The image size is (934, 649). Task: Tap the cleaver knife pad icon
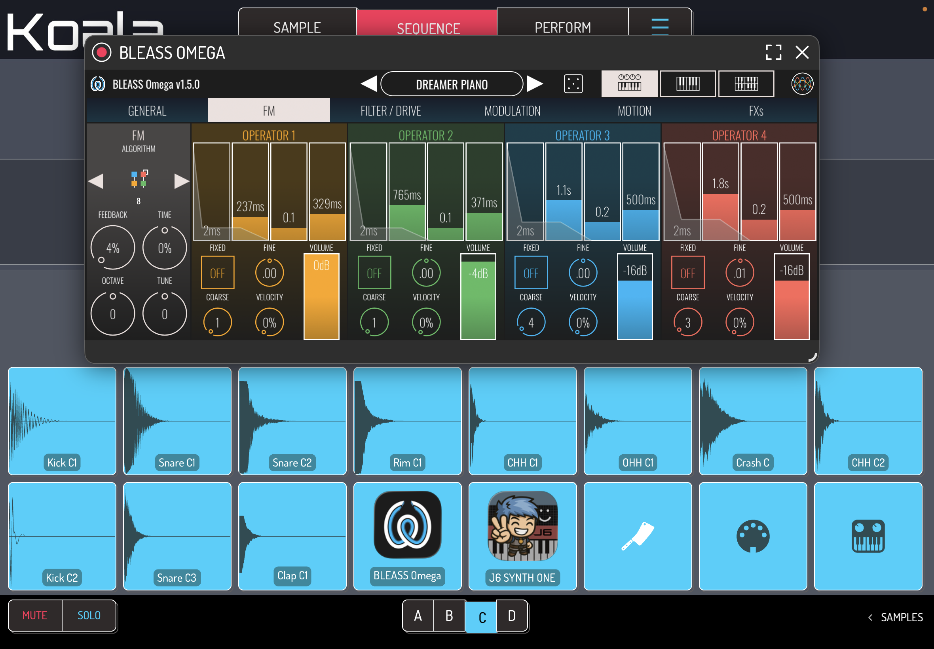(638, 536)
